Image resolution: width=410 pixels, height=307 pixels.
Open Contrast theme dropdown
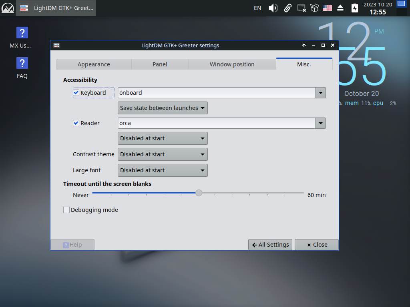pos(163,154)
